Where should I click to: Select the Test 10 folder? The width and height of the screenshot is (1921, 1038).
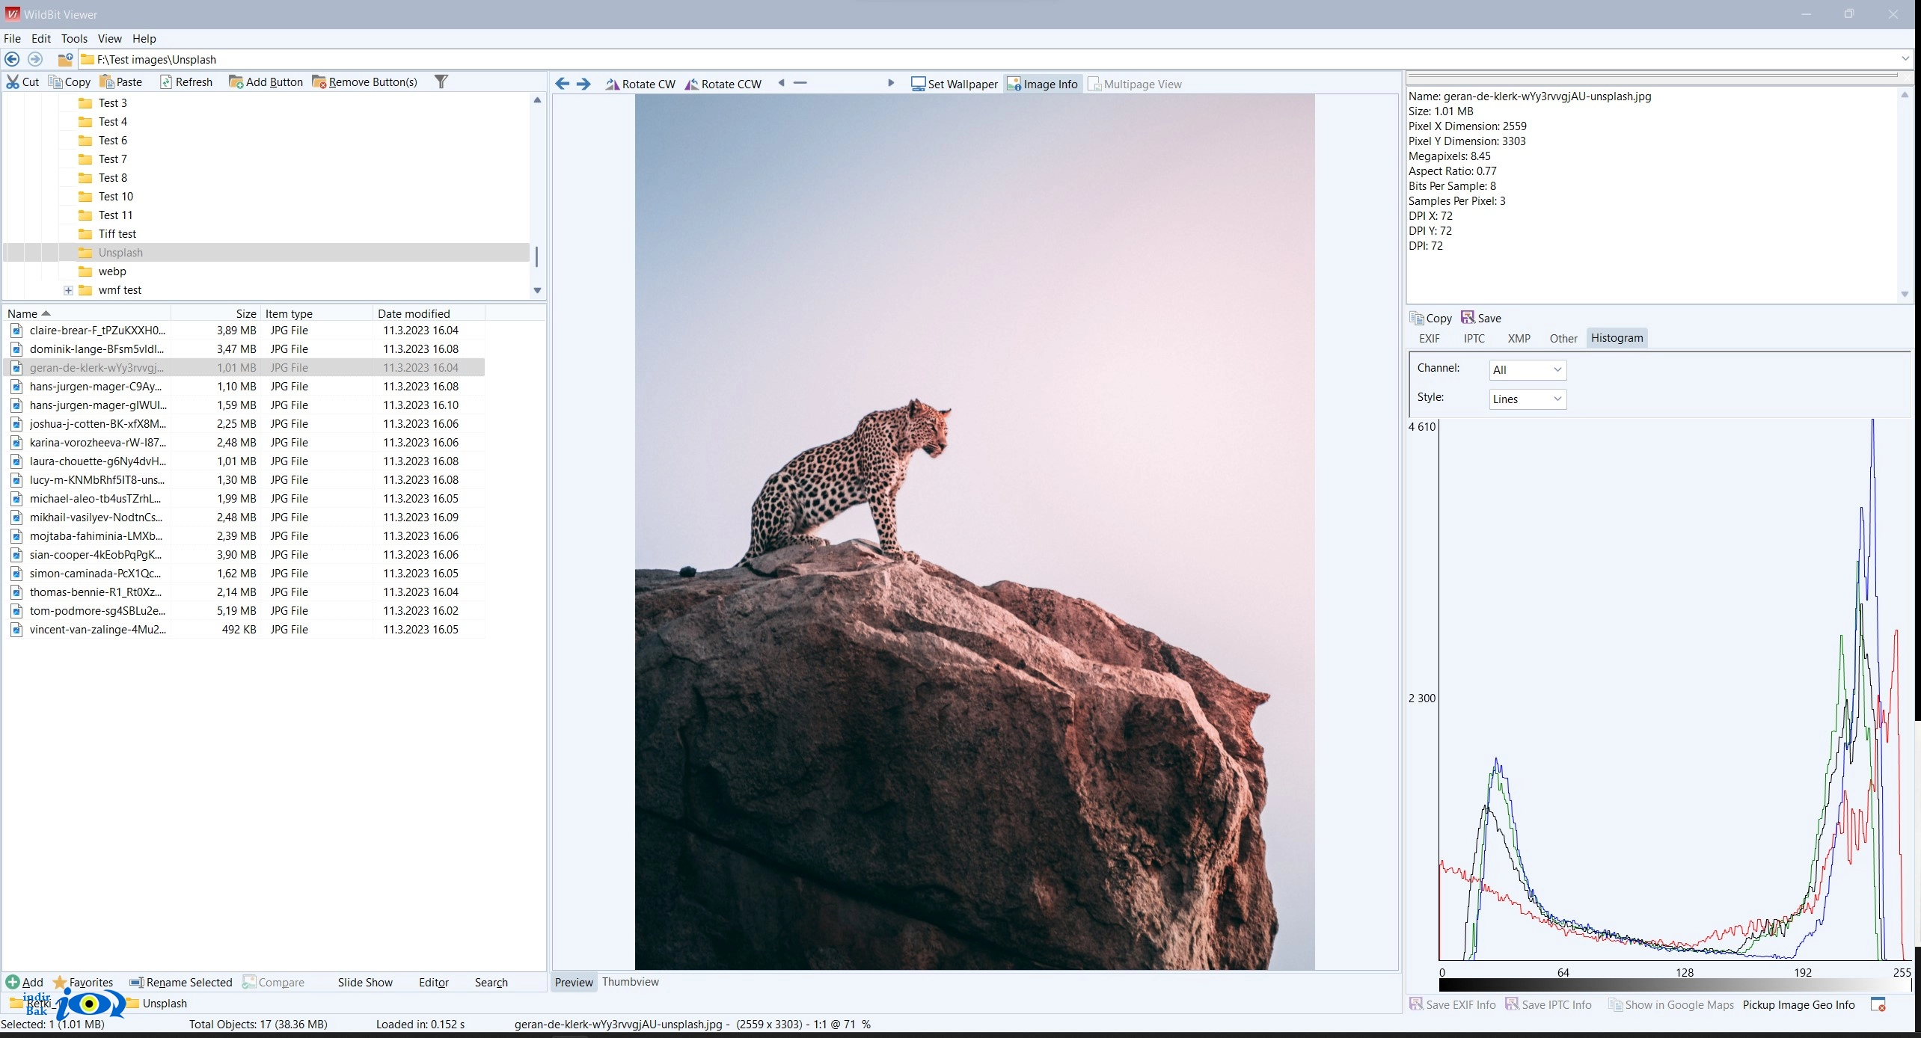coord(115,197)
